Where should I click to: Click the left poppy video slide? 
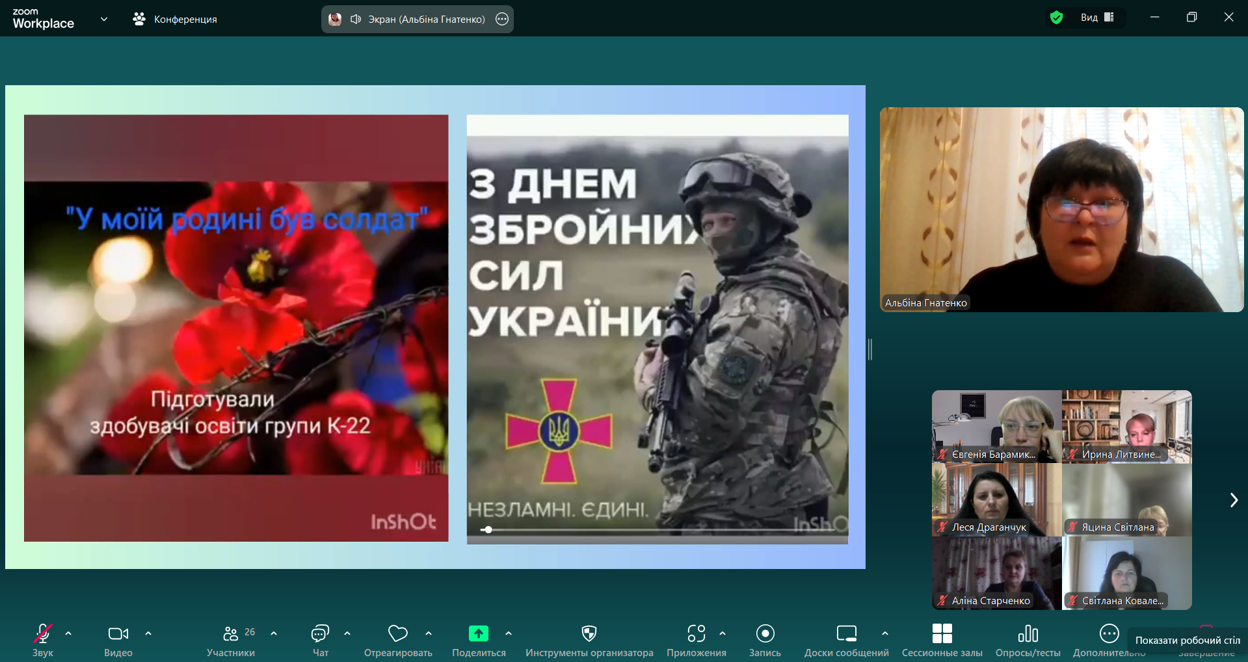tap(236, 328)
